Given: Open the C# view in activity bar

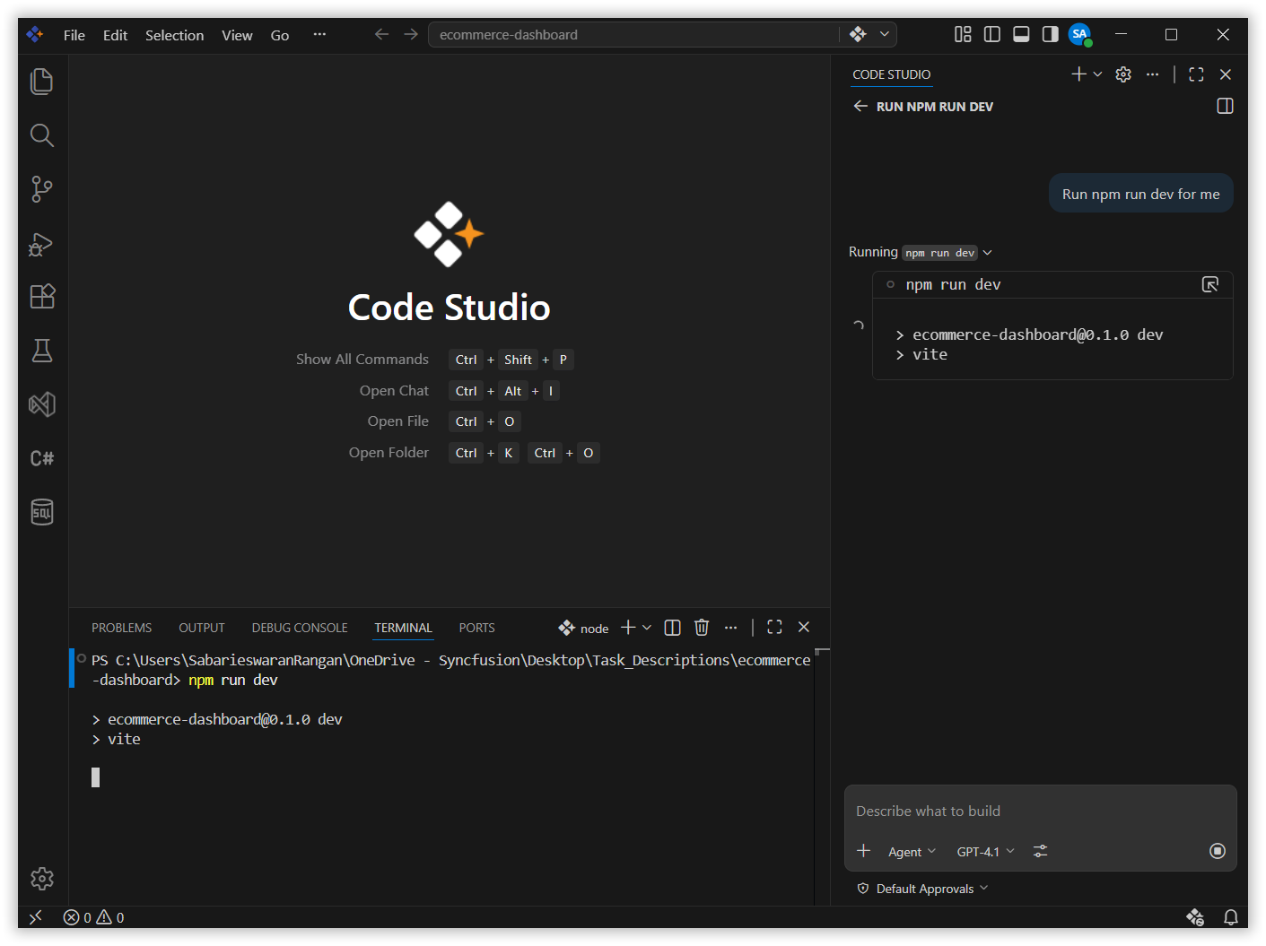Looking at the screenshot, I should (42, 458).
